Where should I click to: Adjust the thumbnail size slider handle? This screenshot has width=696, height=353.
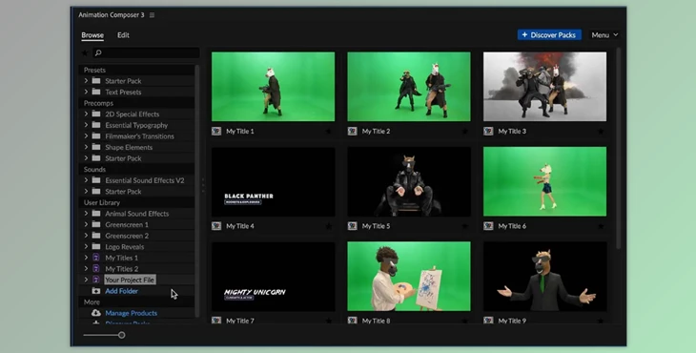[122, 335]
